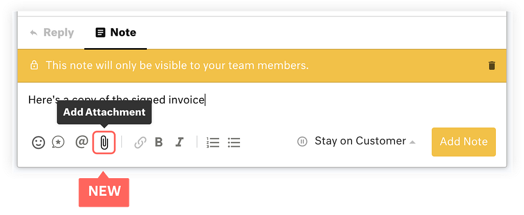Click the pause status icon
The height and width of the screenshot is (215, 524).
(x=302, y=142)
